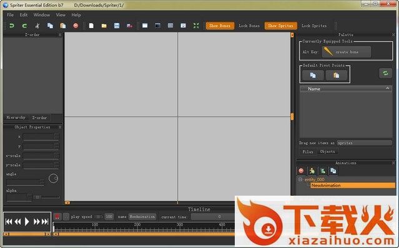Toggle the Lock Sprites button

pyautogui.click(x=314, y=26)
